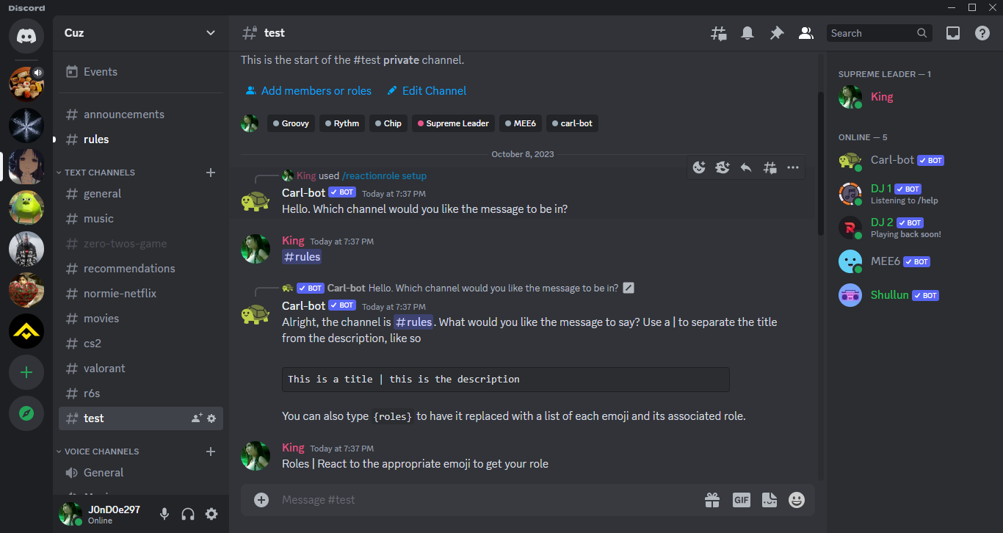Show pinned messages
Screen dimensions: 1003x533
776,33
